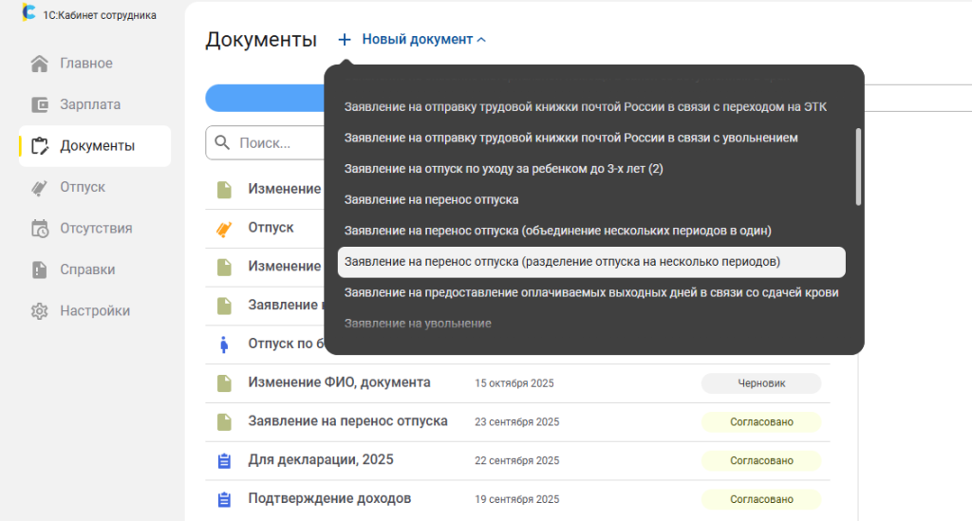The width and height of the screenshot is (972, 521).
Task: Click the Отсутствия calendar icon
Action: tap(40, 229)
